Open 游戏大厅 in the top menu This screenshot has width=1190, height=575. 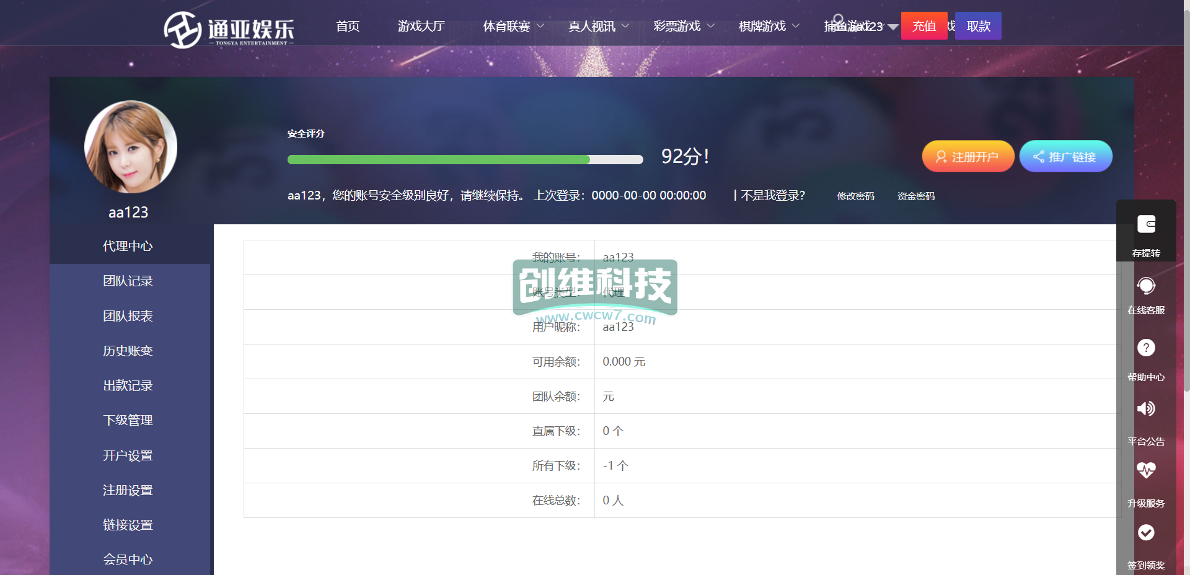coord(421,26)
